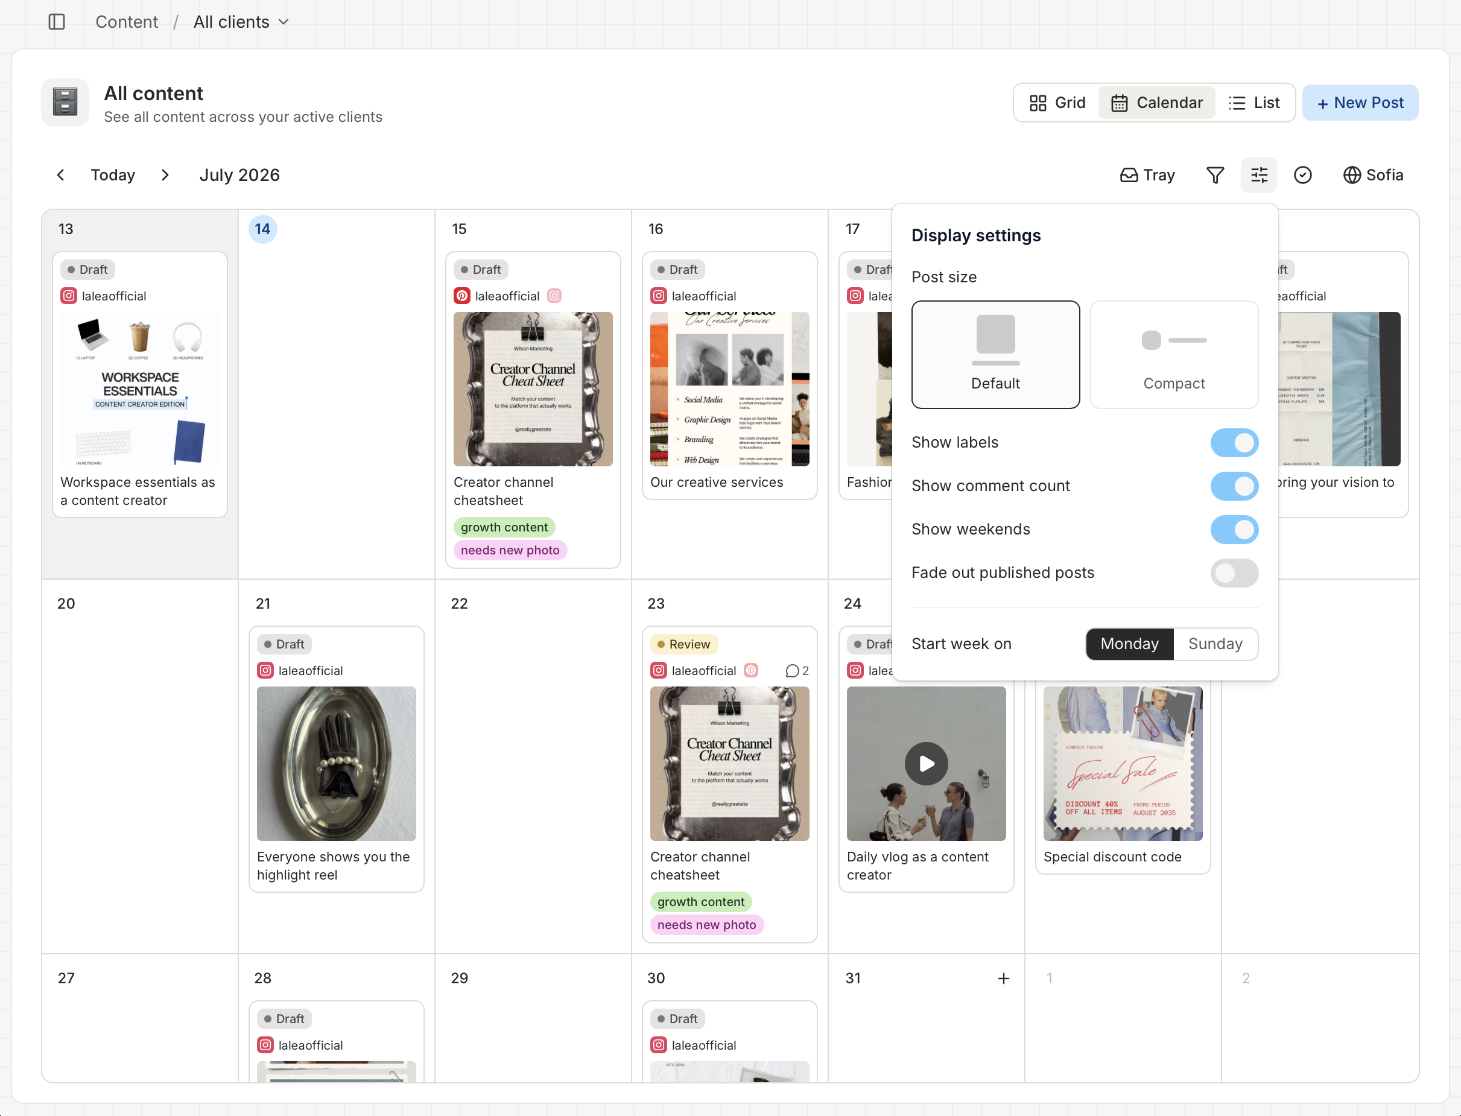The image size is (1461, 1116).
Task: Click needs new photo label on day 15
Action: point(510,551)
